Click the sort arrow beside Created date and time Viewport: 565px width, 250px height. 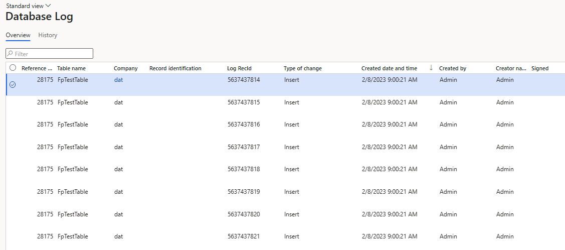tap(431, 68)
